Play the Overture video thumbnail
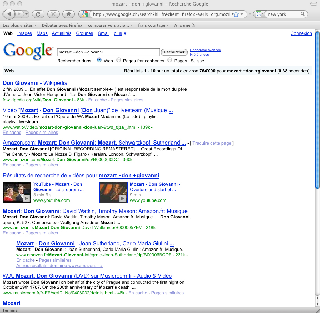The height and width of the screenshot is (313, 320). (x=113, y=192)
